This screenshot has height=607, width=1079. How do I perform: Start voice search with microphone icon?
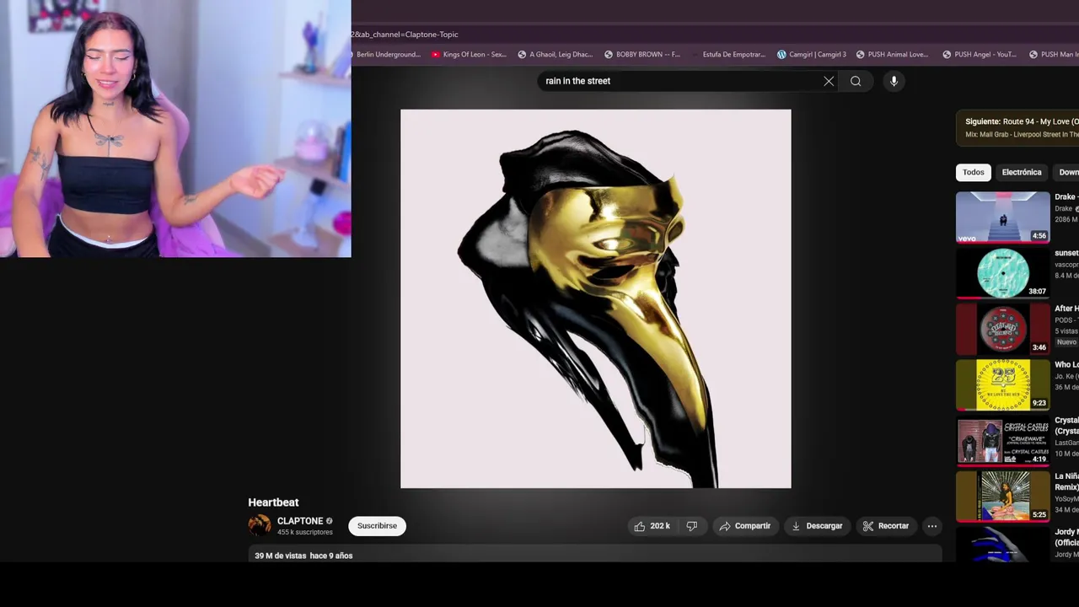894,81
